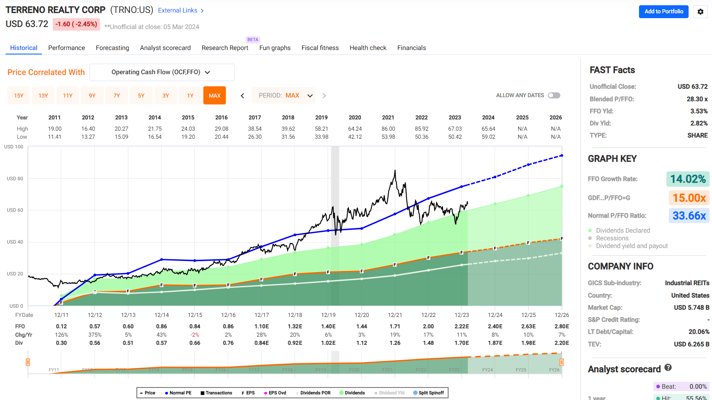Image resolution: width=712 pixels, height=400 pixels.
Task: Click 2021 High value 86.00
Action: point(388,129)
